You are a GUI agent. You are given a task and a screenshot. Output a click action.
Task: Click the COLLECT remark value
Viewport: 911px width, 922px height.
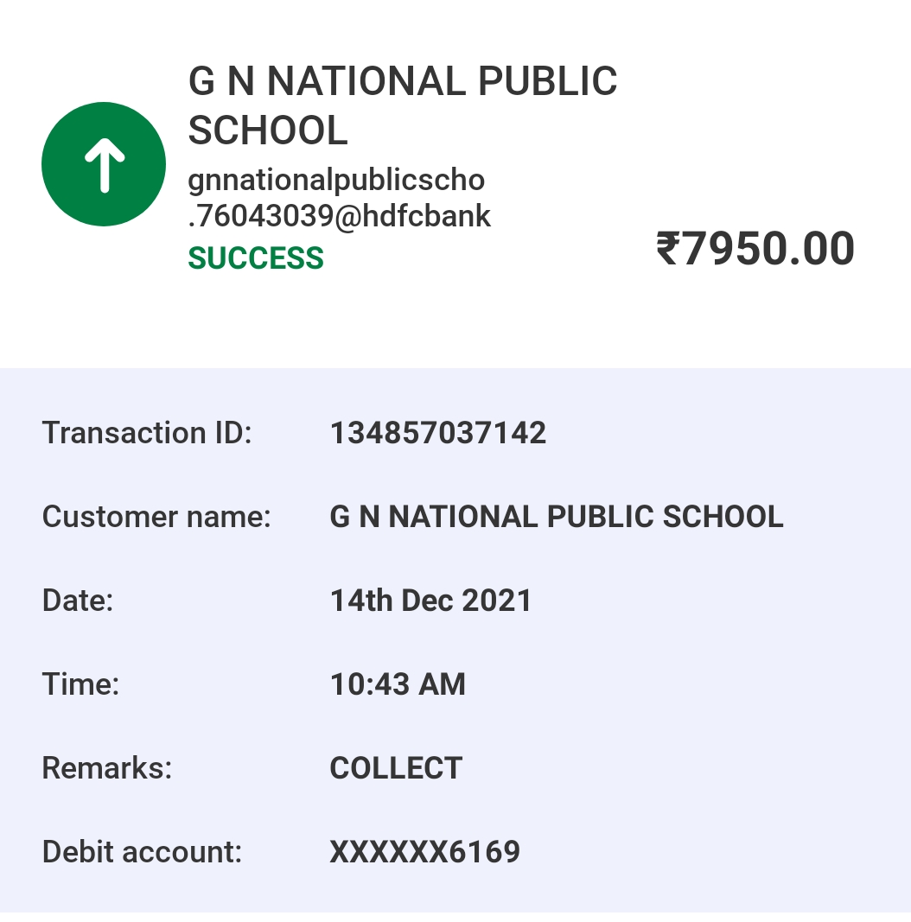[397, 768]
